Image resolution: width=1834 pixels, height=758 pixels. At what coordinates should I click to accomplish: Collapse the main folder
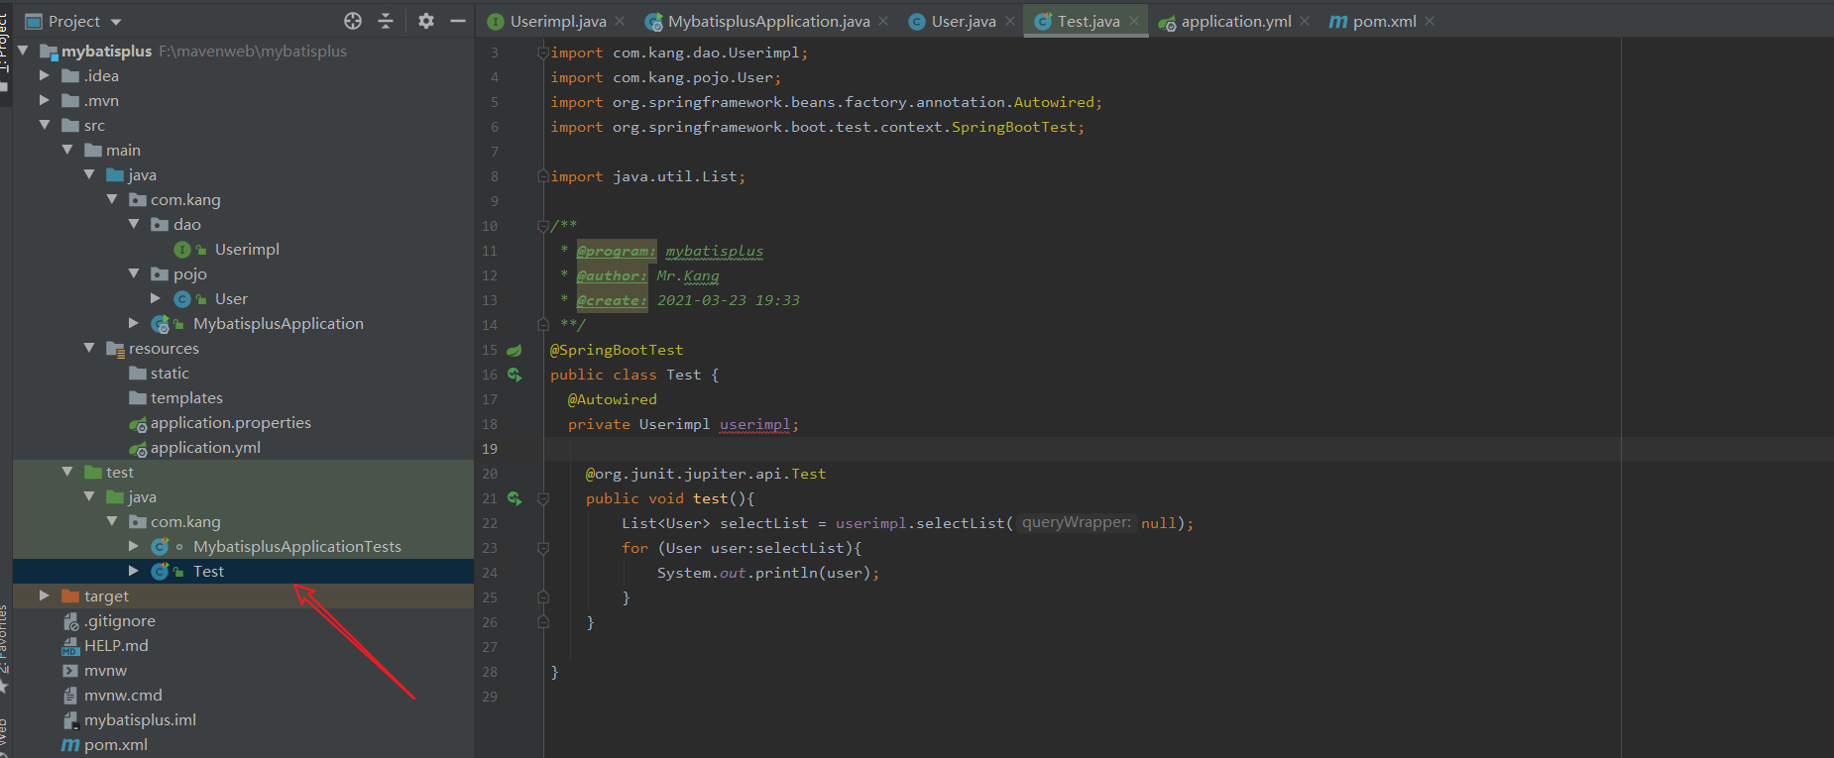click(x=66, y=150)
